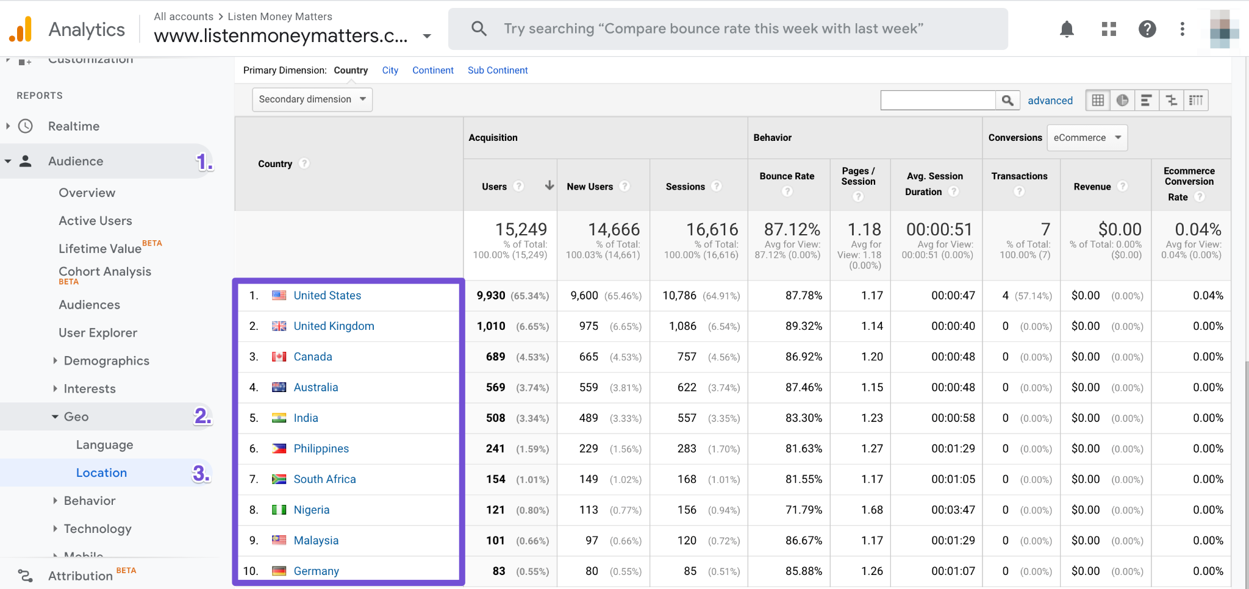Click the help icon next to Sessions
1249x589 pixels.
pyautogui.click(x=717, y=186)
